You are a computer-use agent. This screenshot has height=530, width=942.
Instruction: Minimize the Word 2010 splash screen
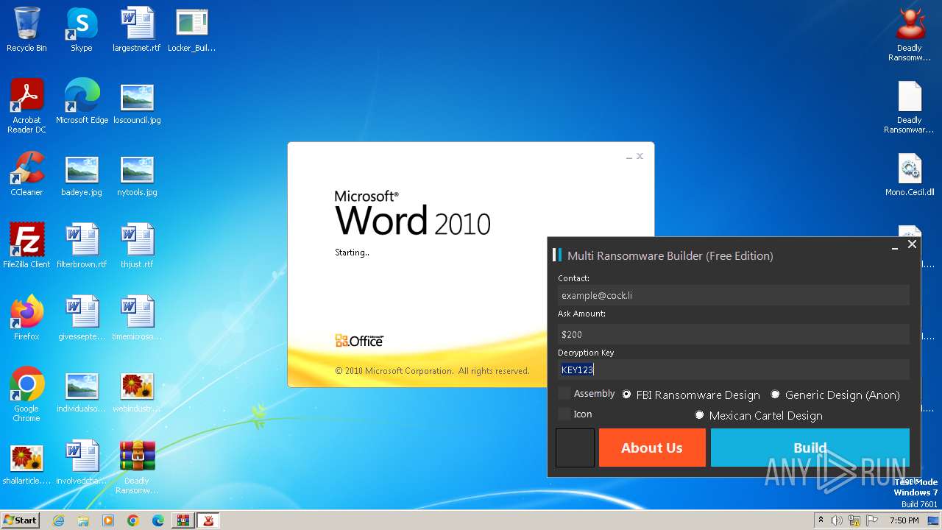click(629, 157)
